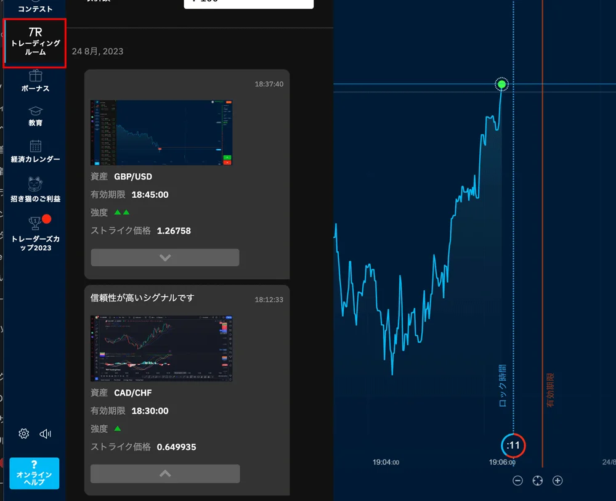Open the settings gear icon
616x501 pixels.
coord(24,434)
